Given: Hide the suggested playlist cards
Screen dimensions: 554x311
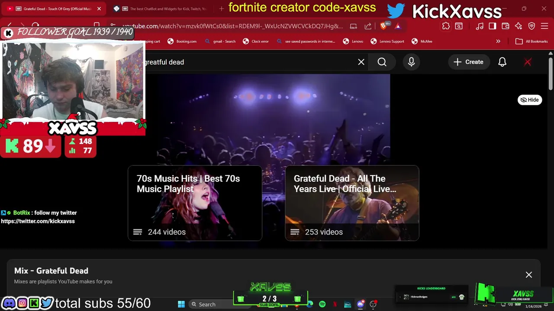Looking at the screenshot, I should click(530, 100).
